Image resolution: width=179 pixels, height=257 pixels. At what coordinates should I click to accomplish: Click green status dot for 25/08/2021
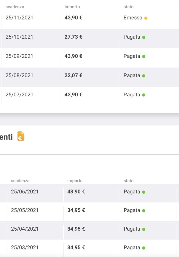click(x=144, y=76)
